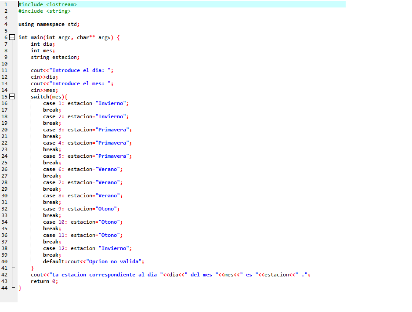The image size is (412, 312).
Task: Click the 'switch(mes){' keyword line
Action: pos(49,97)
